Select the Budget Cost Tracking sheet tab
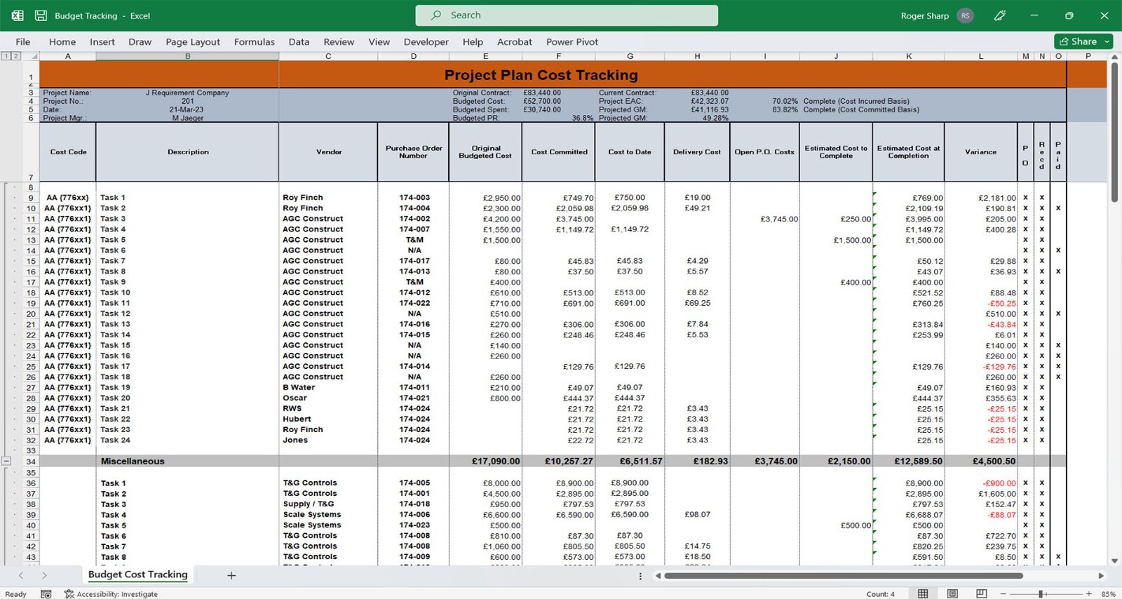 (x=137, y=574)
